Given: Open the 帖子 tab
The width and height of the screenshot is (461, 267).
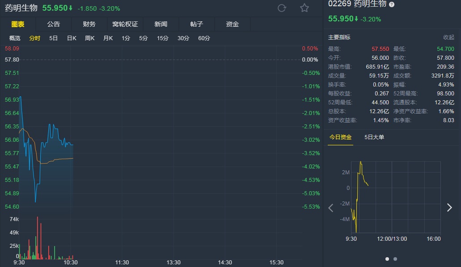Looking at the screenshot, I should (197, 24).
